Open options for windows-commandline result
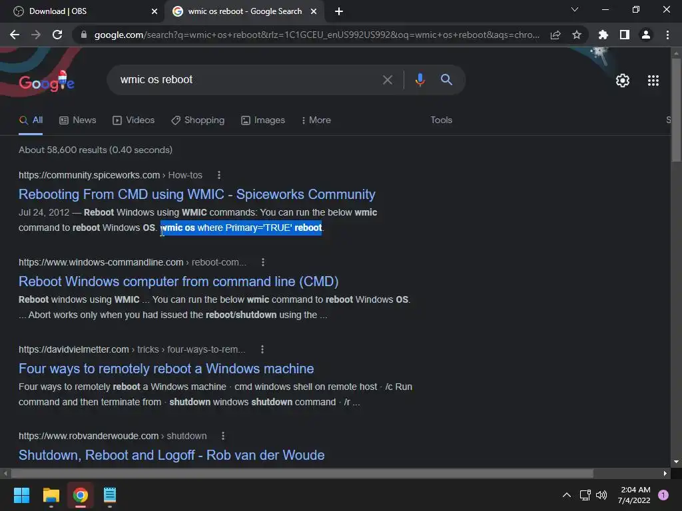Screen dimensions: 682x511 [x=262, y=262]
